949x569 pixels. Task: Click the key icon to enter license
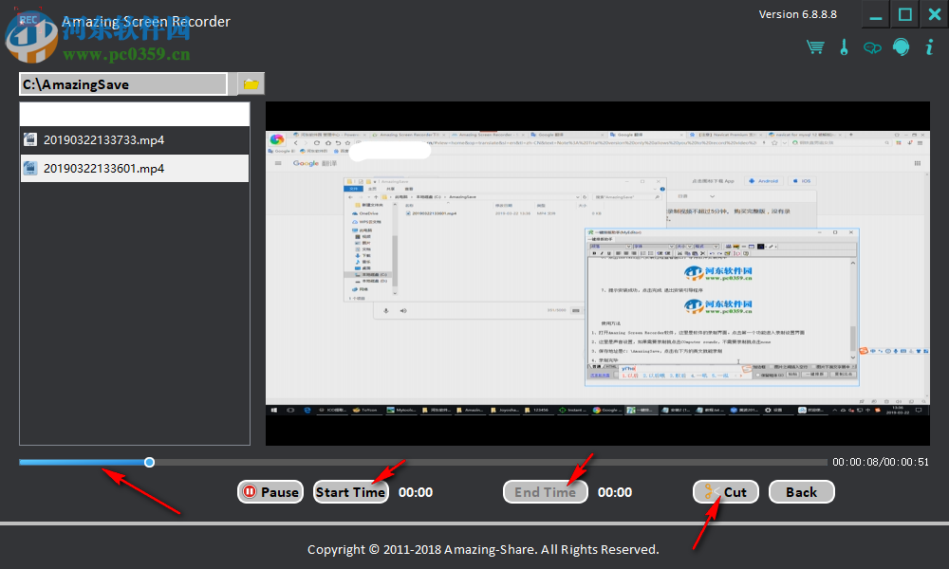pos(844,46)
